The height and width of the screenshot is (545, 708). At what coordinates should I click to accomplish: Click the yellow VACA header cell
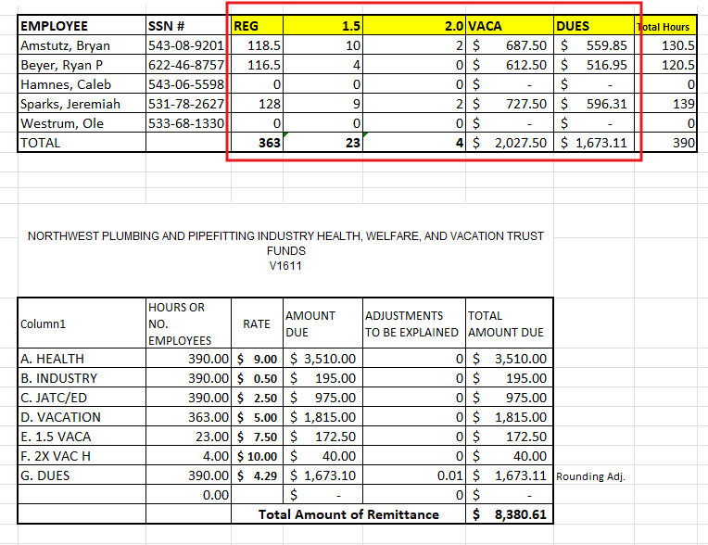(510, 25)
